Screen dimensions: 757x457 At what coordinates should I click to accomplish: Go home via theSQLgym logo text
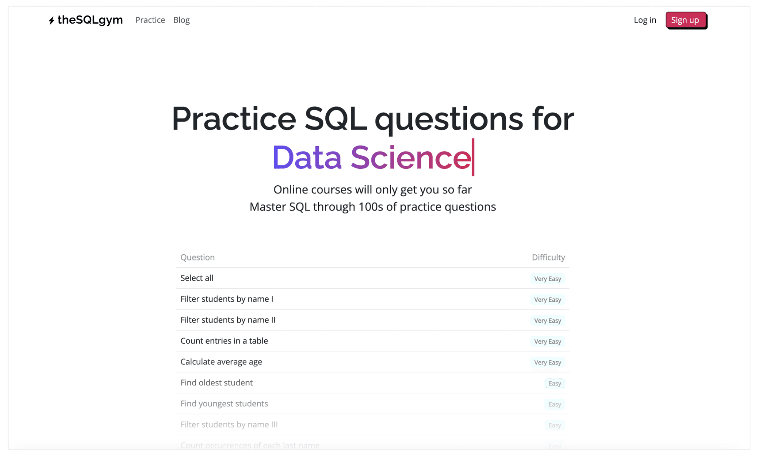(90, 20)
